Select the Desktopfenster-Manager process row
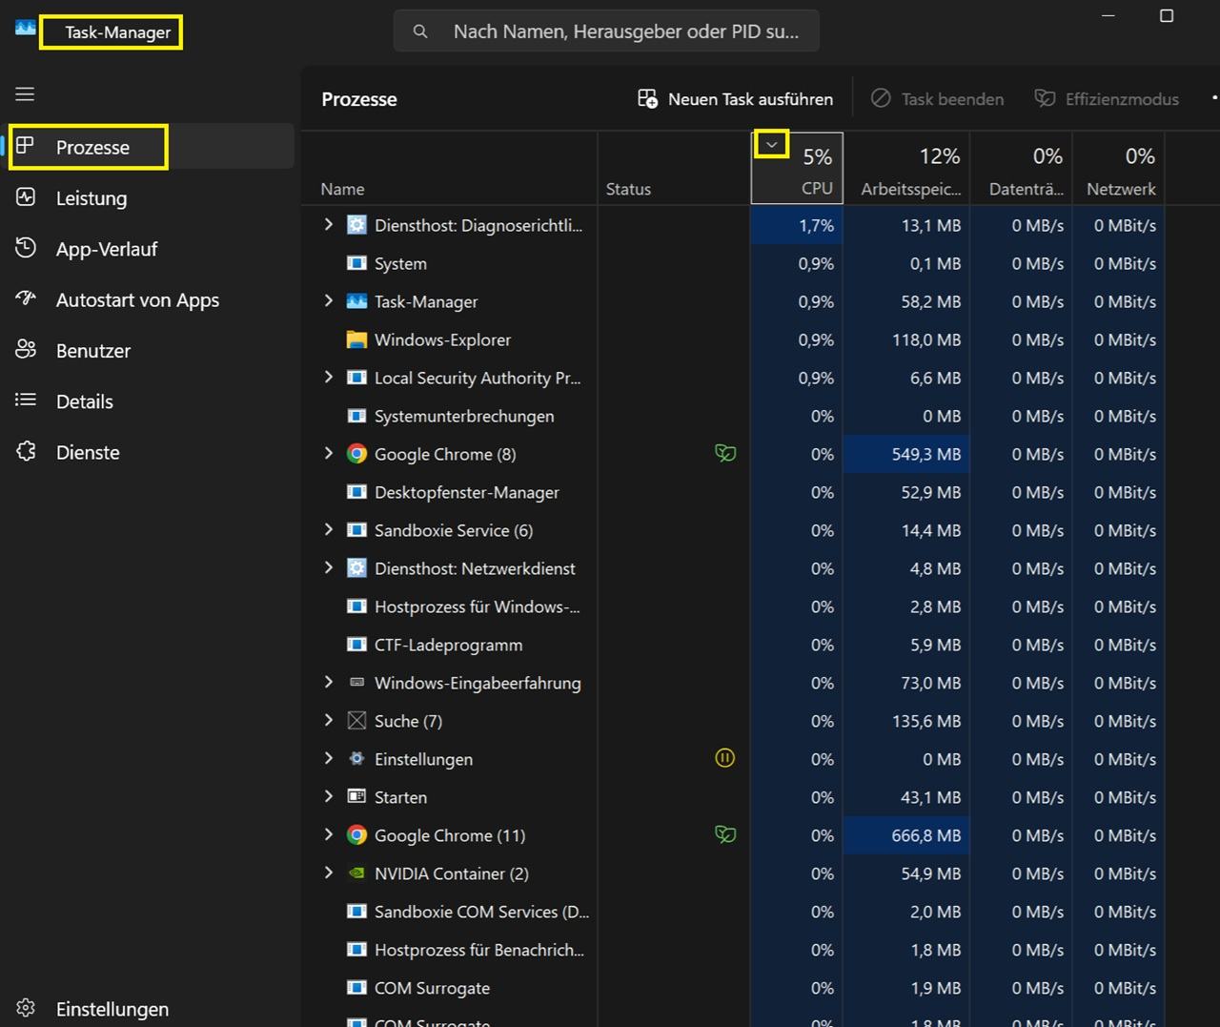 (734, 492)
